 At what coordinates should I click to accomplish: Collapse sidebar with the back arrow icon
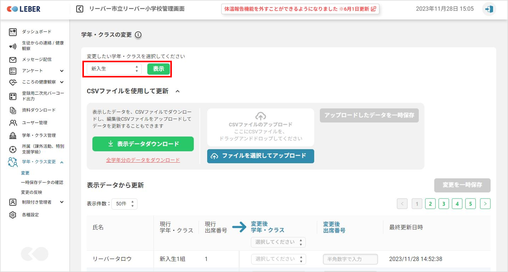click(x=80, y=9)
